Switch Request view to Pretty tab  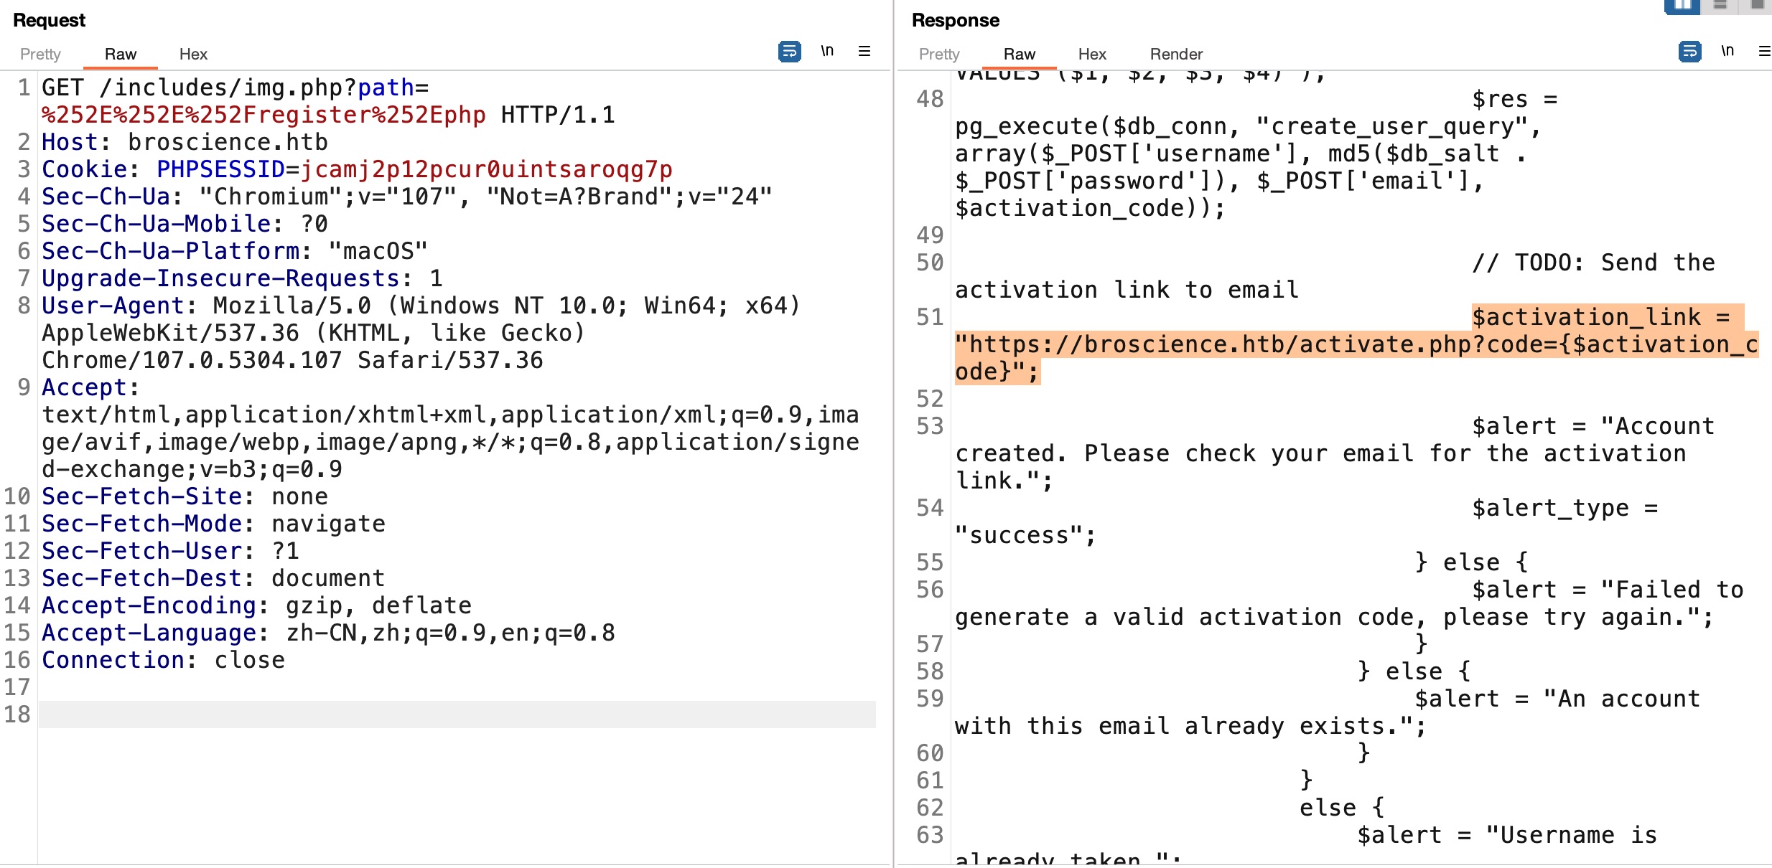[x=40, y=54]
